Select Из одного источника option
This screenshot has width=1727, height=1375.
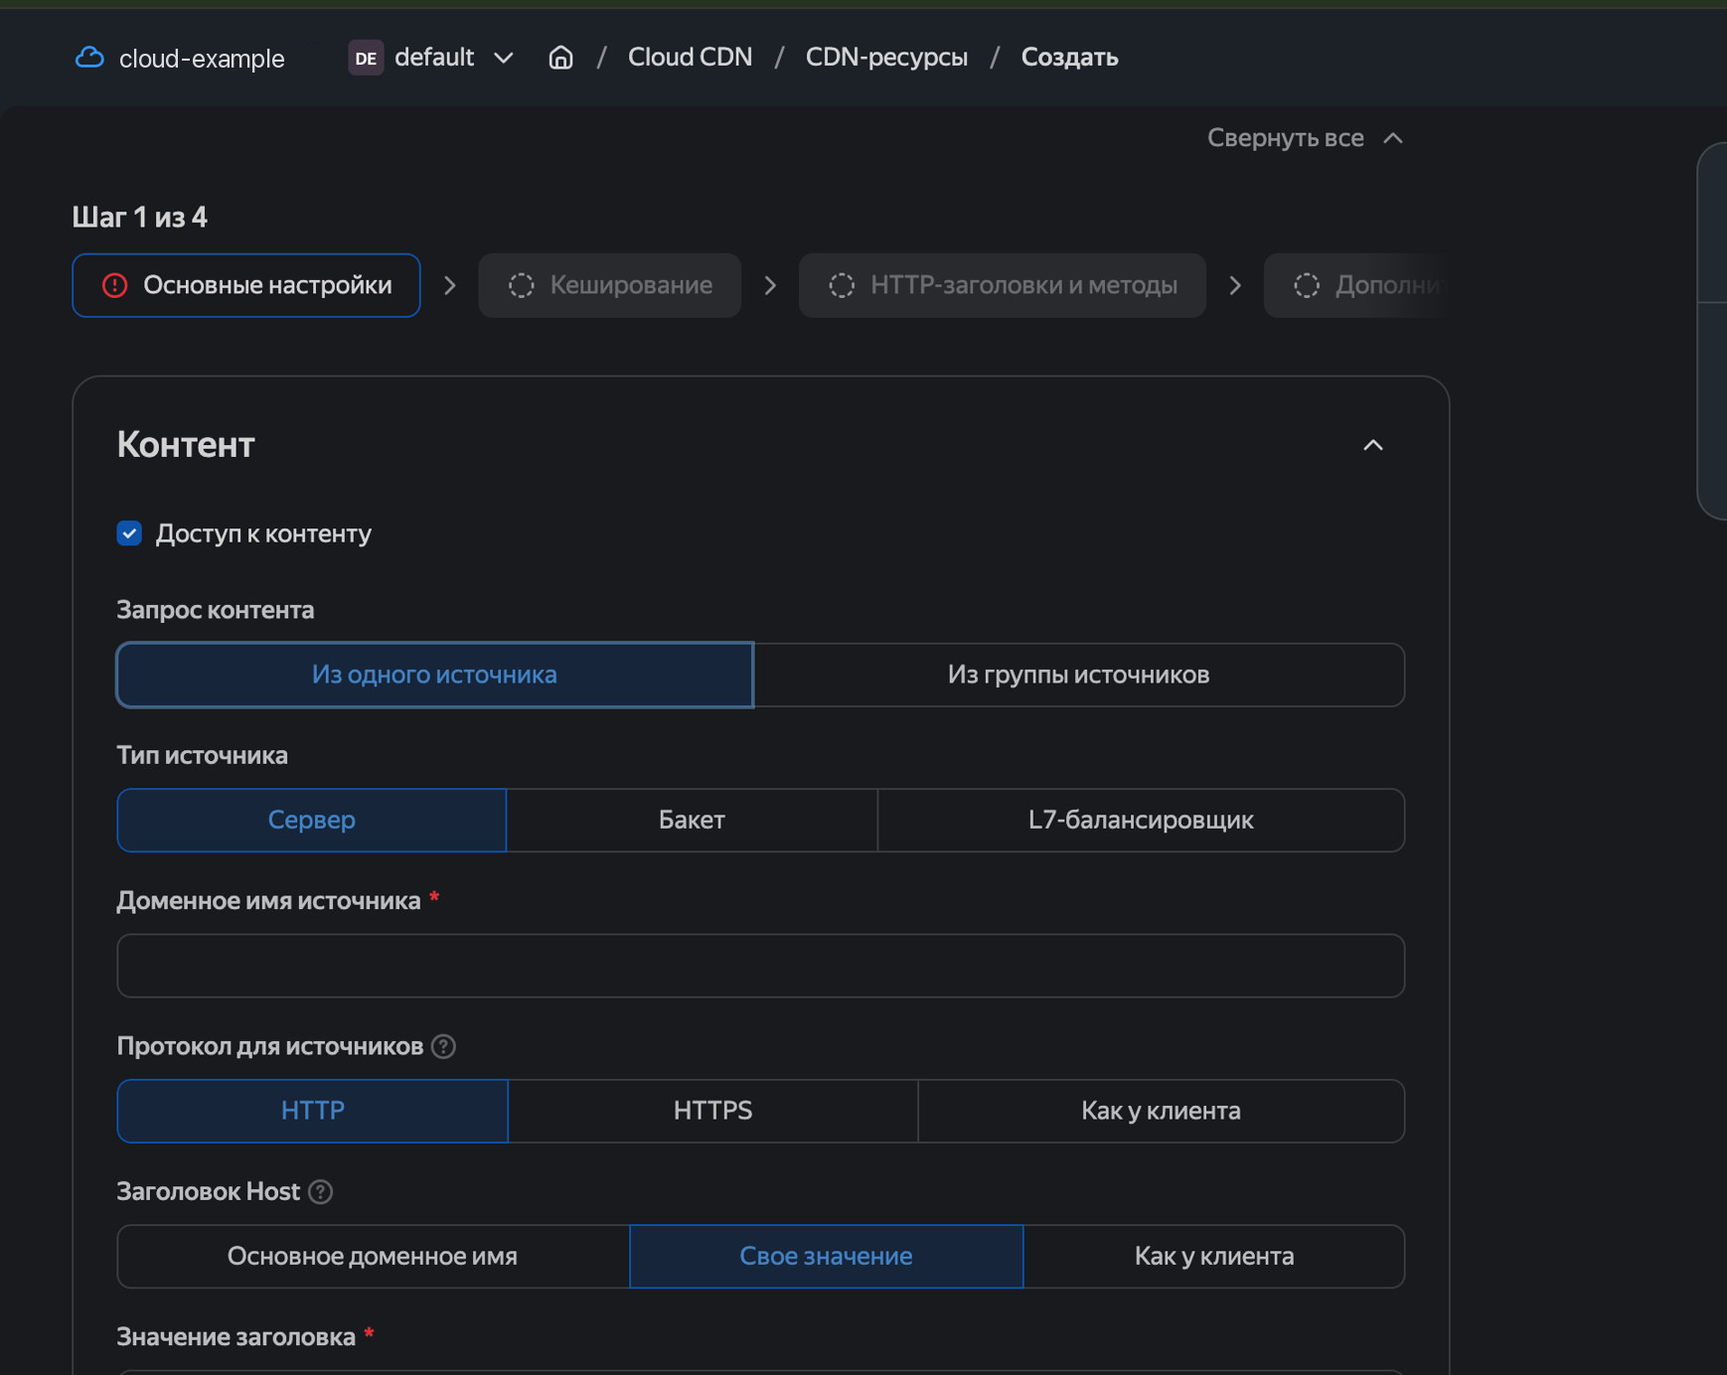pyautogui.click(x=435, y=675)
